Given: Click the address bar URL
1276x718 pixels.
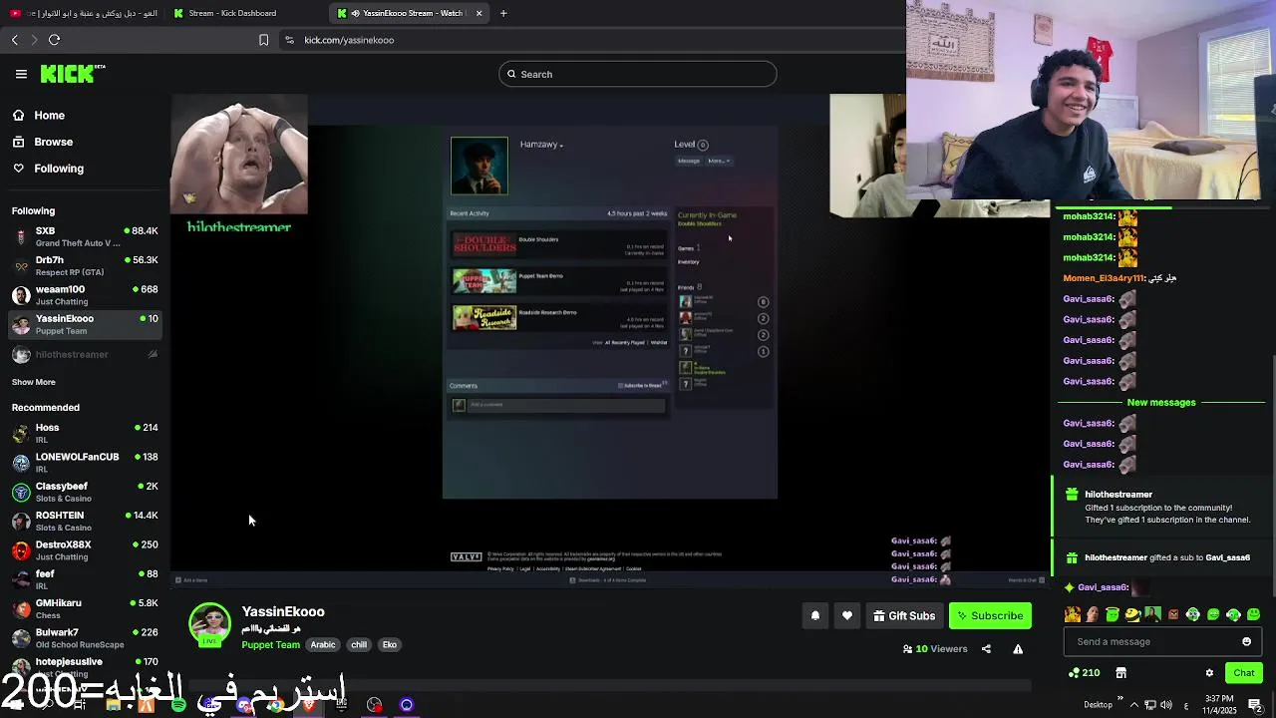Looking at the screenshot, I should 349,40.
